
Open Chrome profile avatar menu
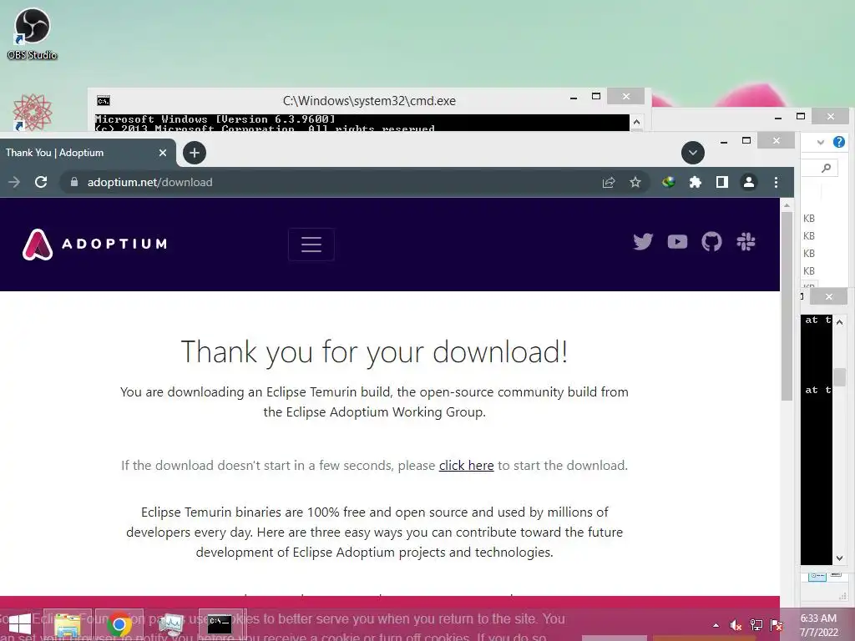click(x=749, y=182)
